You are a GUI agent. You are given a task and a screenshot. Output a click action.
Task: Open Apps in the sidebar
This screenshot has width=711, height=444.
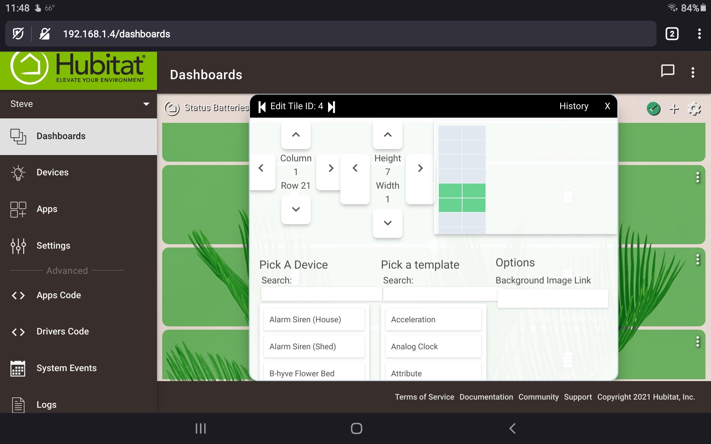pos(79,209)
